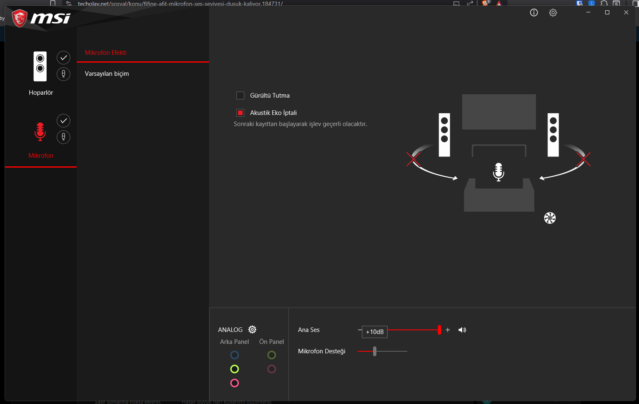Mute Ana Ses with speaker icon

(462, 330)
